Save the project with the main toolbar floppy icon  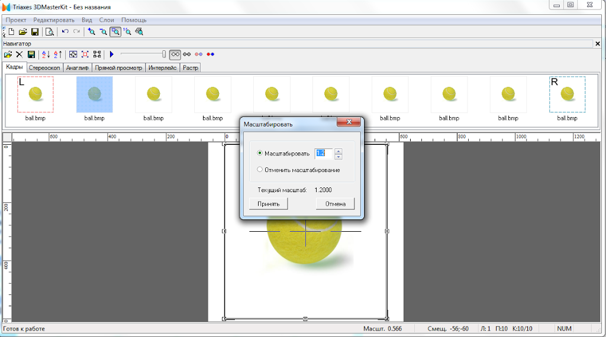(35, 32)
